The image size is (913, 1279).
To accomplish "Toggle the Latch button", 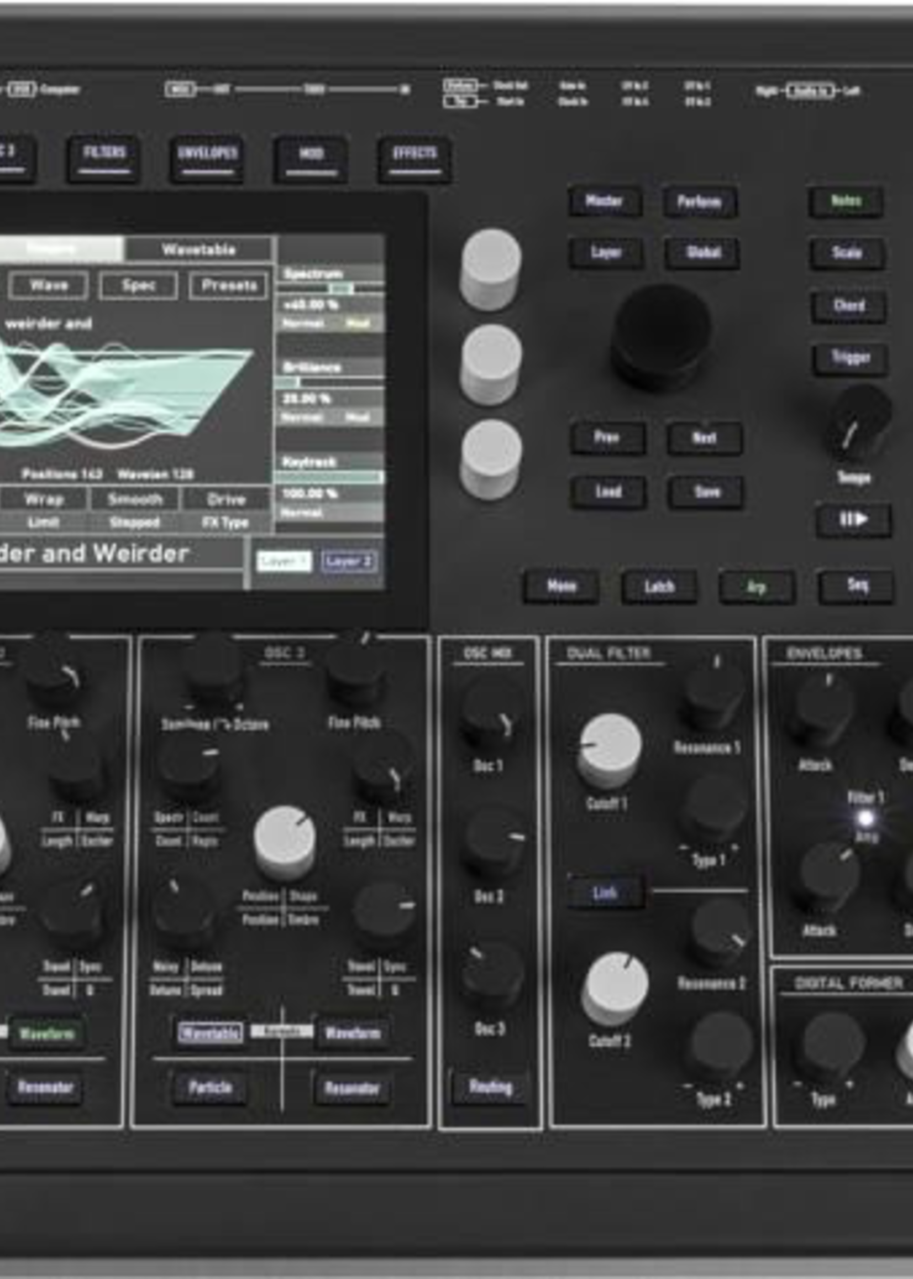I will [x=659, y=587].
